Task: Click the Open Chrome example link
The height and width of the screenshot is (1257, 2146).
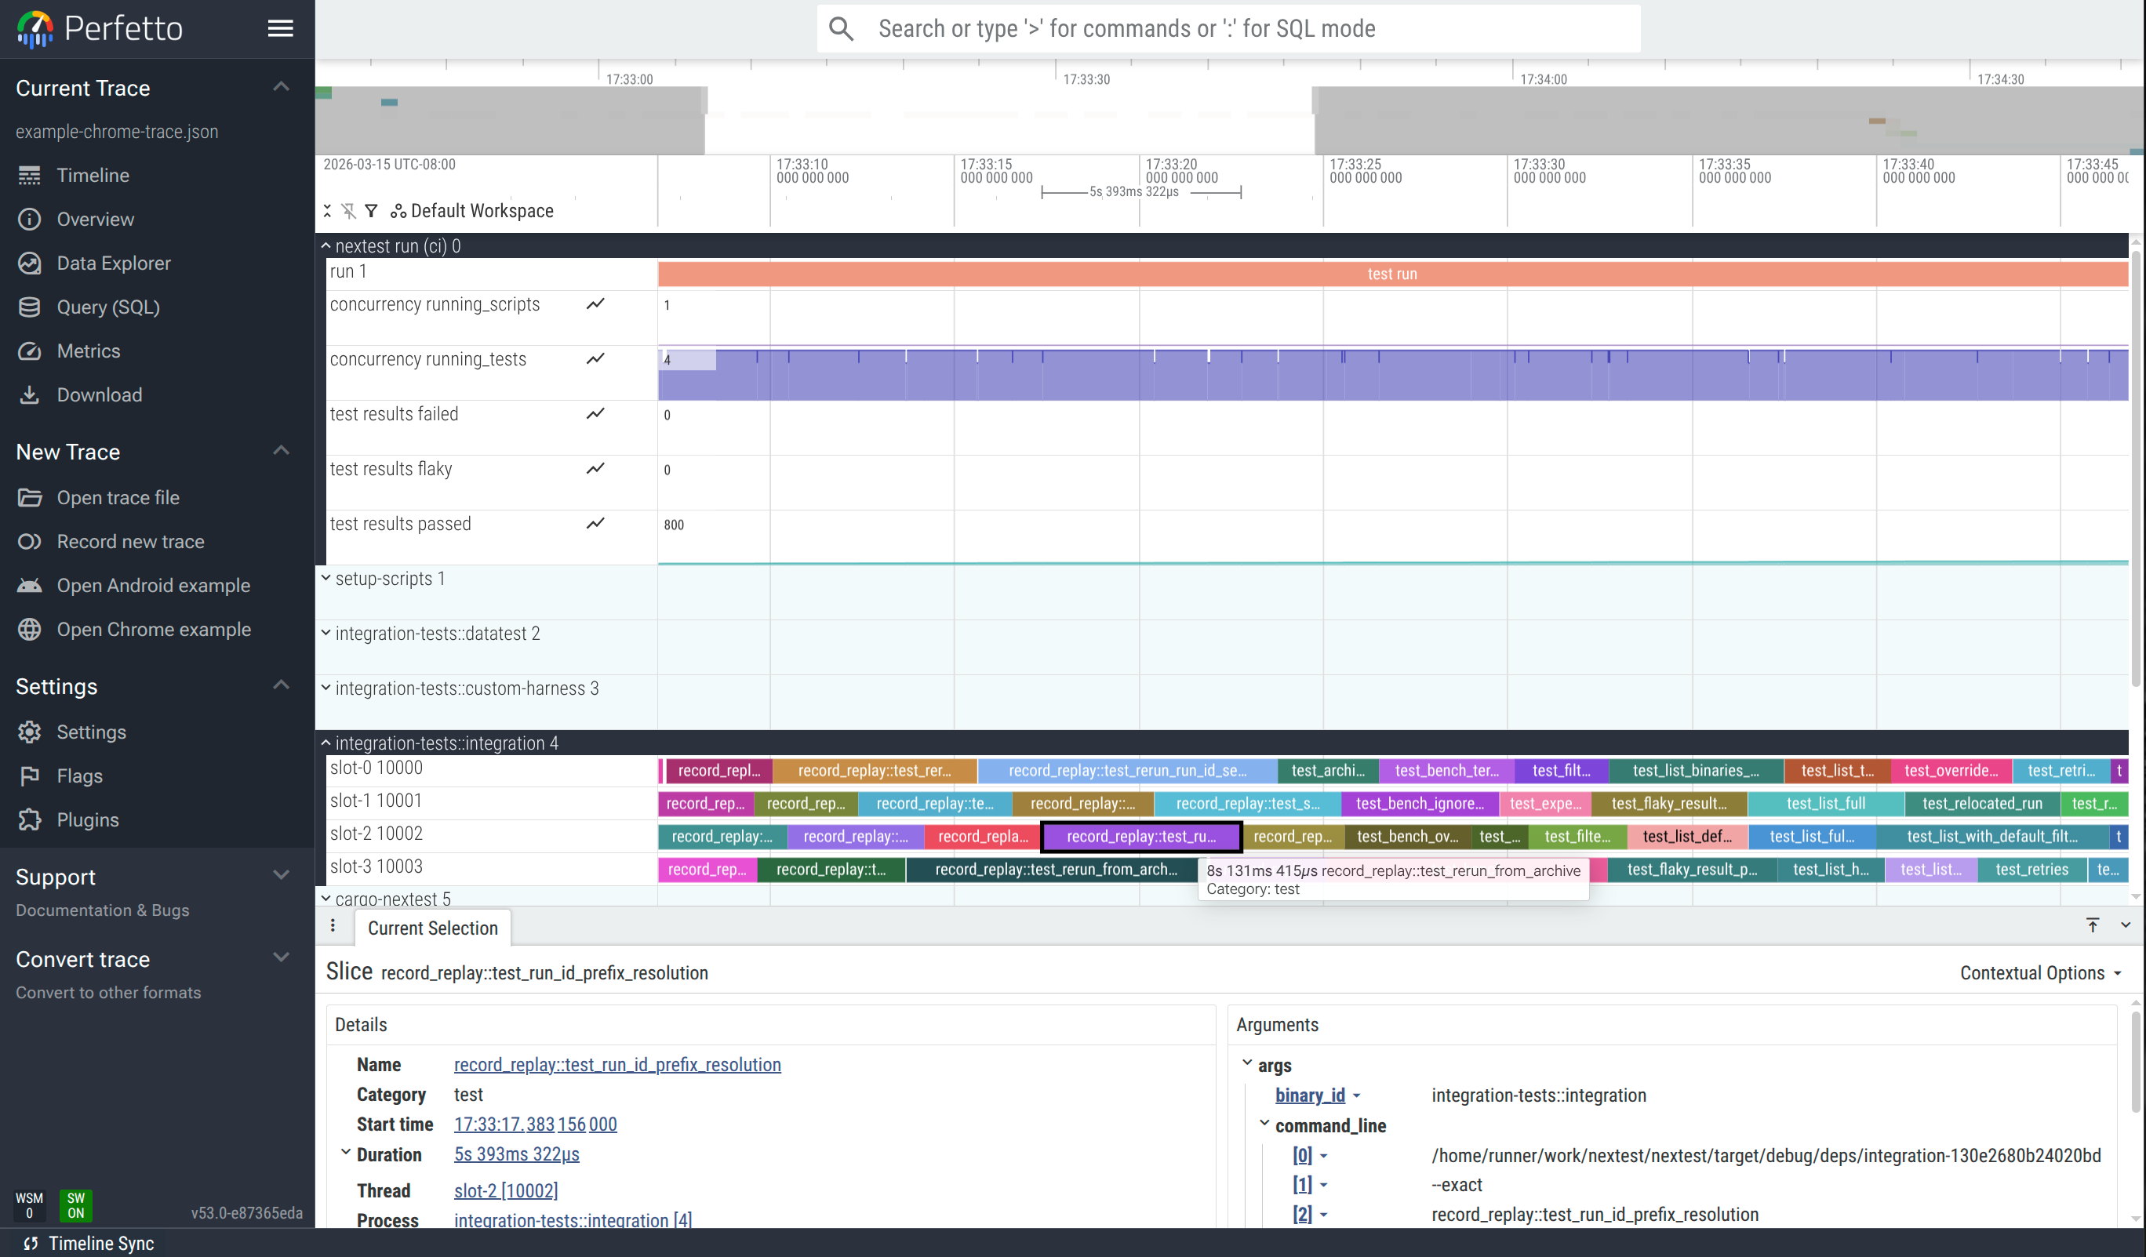Action: (x=155, y=630)
